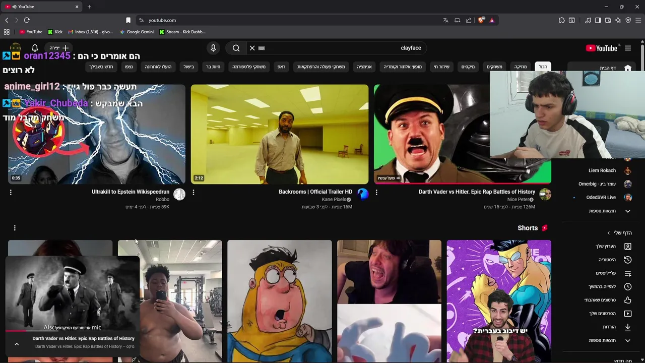Click the Create (יצירה) button
Viewport: 645px width, 363px height.
click(59, 48)
